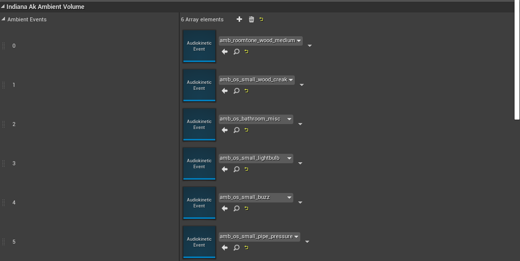Select Audiokinetic Event thumbnail for amb_os_small_pipe_pressure

[x=199, y=242]
